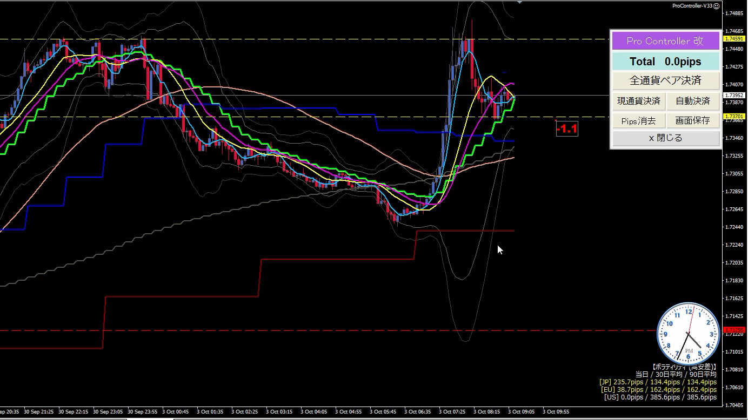Click the Pro Controller 改 header button
Screen dimensions: 748x420
tap(665, 41)
